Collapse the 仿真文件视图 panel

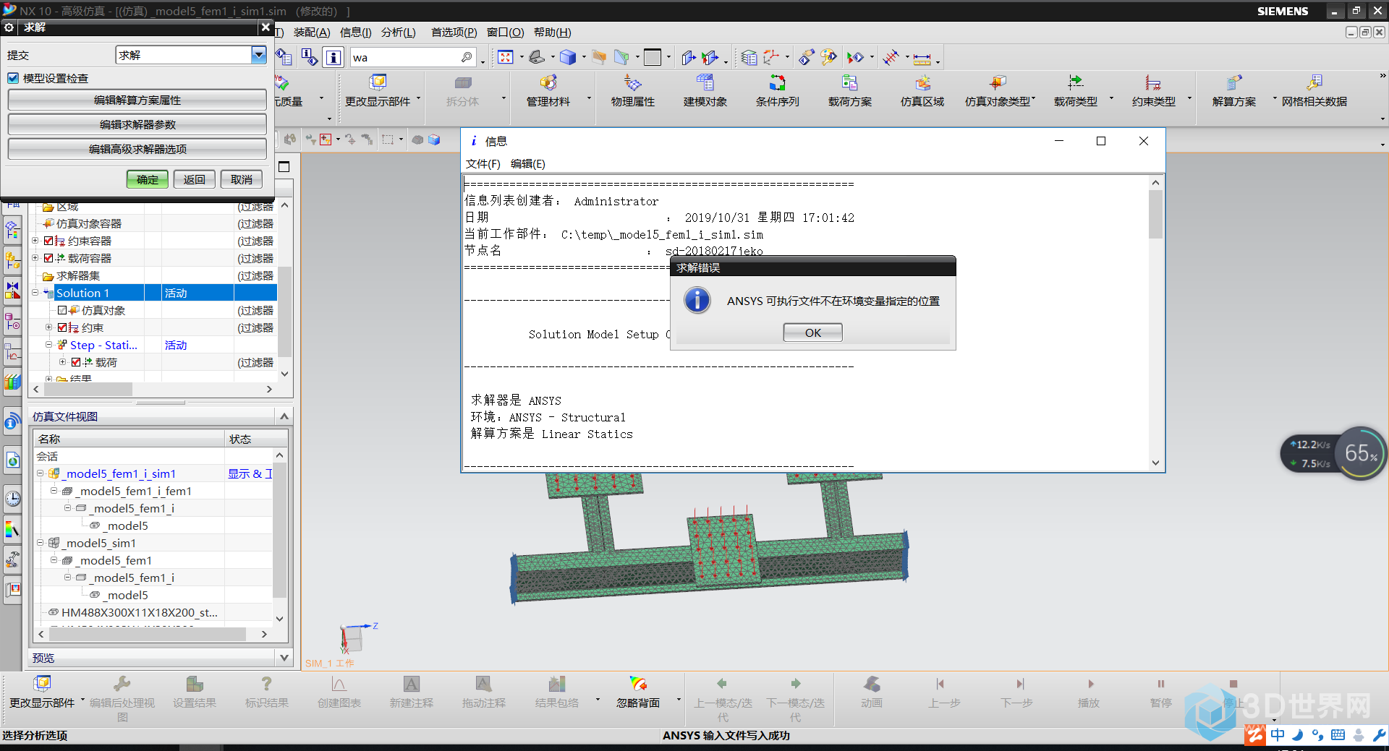284,416
